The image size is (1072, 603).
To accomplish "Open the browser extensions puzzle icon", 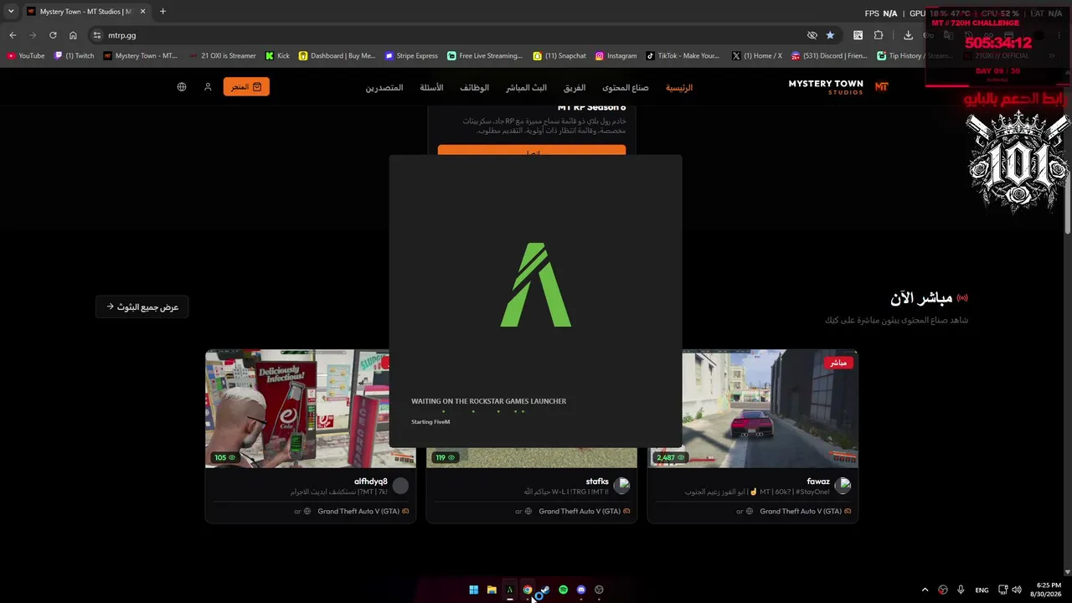I will pyautogui.click(x=879, y=35).
